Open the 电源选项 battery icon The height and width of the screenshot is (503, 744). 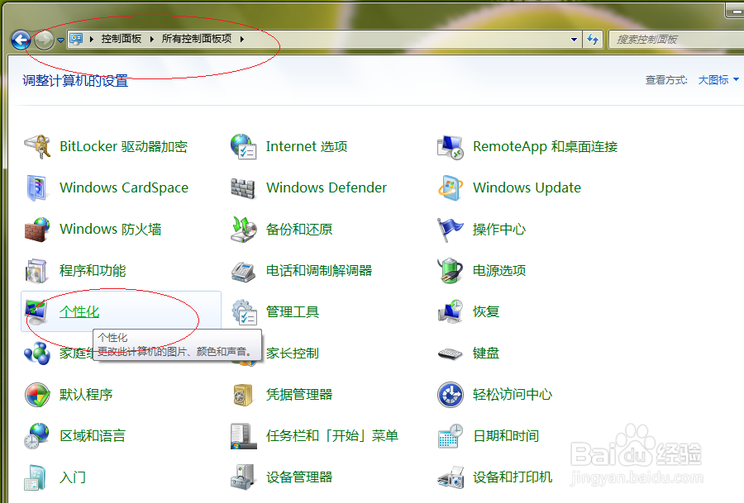450,271
